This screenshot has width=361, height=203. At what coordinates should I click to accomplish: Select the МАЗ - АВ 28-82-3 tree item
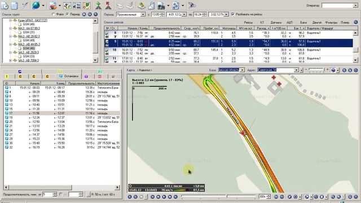click(29, 36)
